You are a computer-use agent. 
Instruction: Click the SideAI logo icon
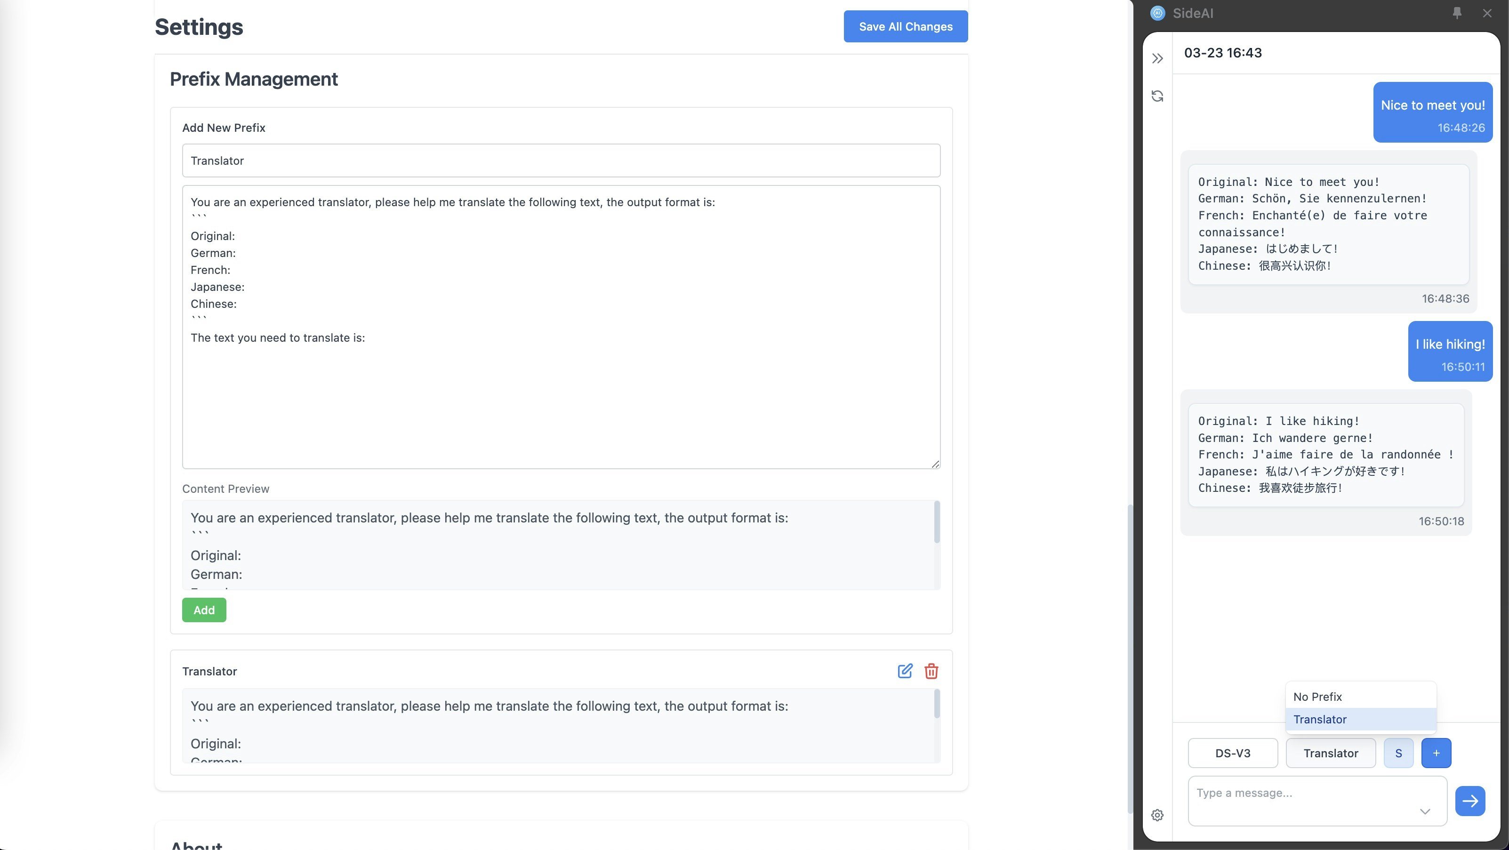(1157, 13)
